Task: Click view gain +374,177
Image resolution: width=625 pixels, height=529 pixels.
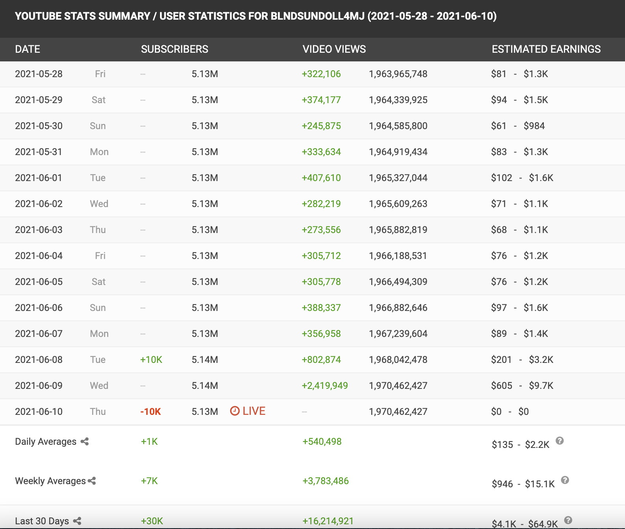Action: [x=321, y=100]
